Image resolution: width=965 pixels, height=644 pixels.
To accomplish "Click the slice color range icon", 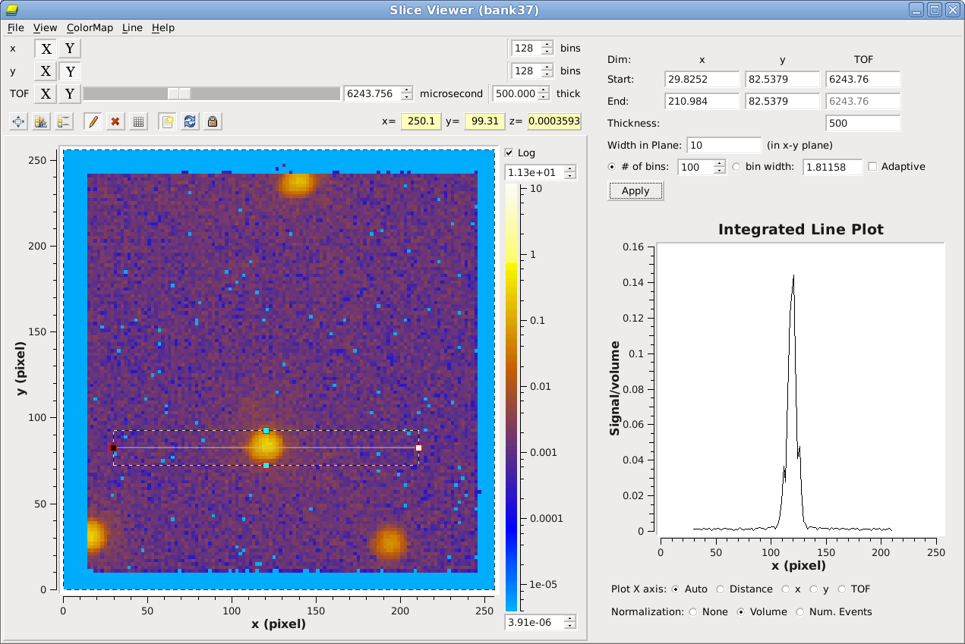I will [x=65, y=121].
